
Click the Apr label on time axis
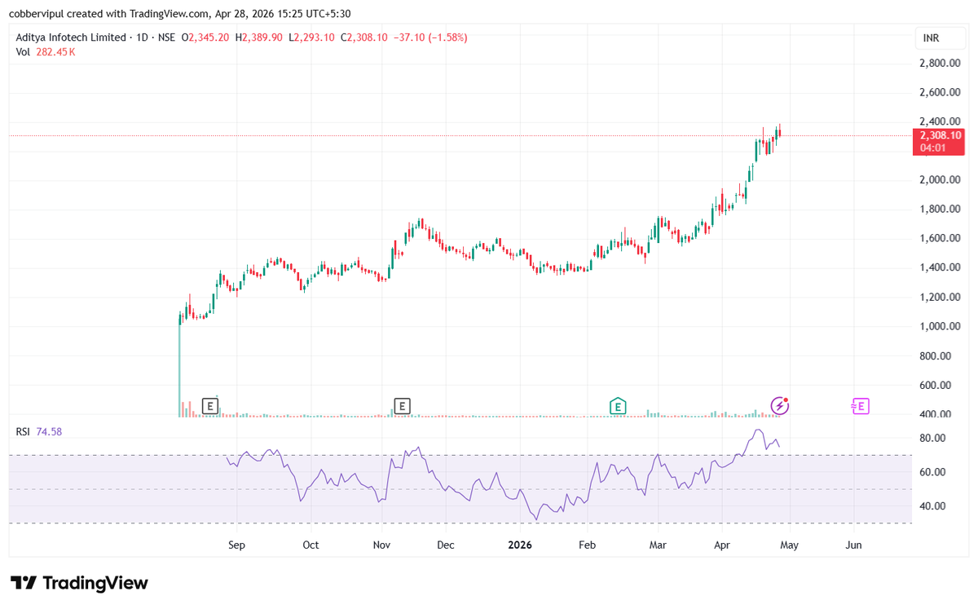pyautogui.click(x=722, y=545)
